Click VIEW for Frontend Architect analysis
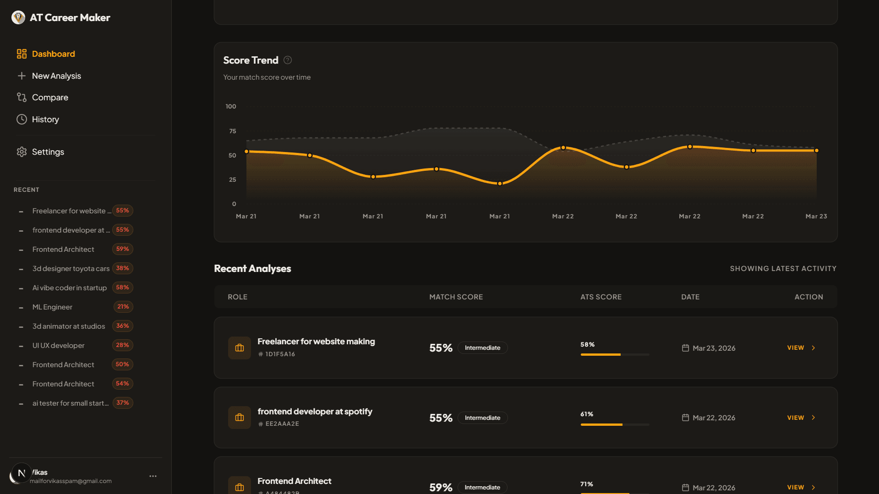This screenshot has width=879, height=494. 795,487
